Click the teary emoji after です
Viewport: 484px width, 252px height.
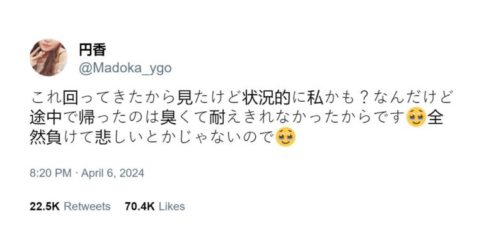click(x=417, y=118)
